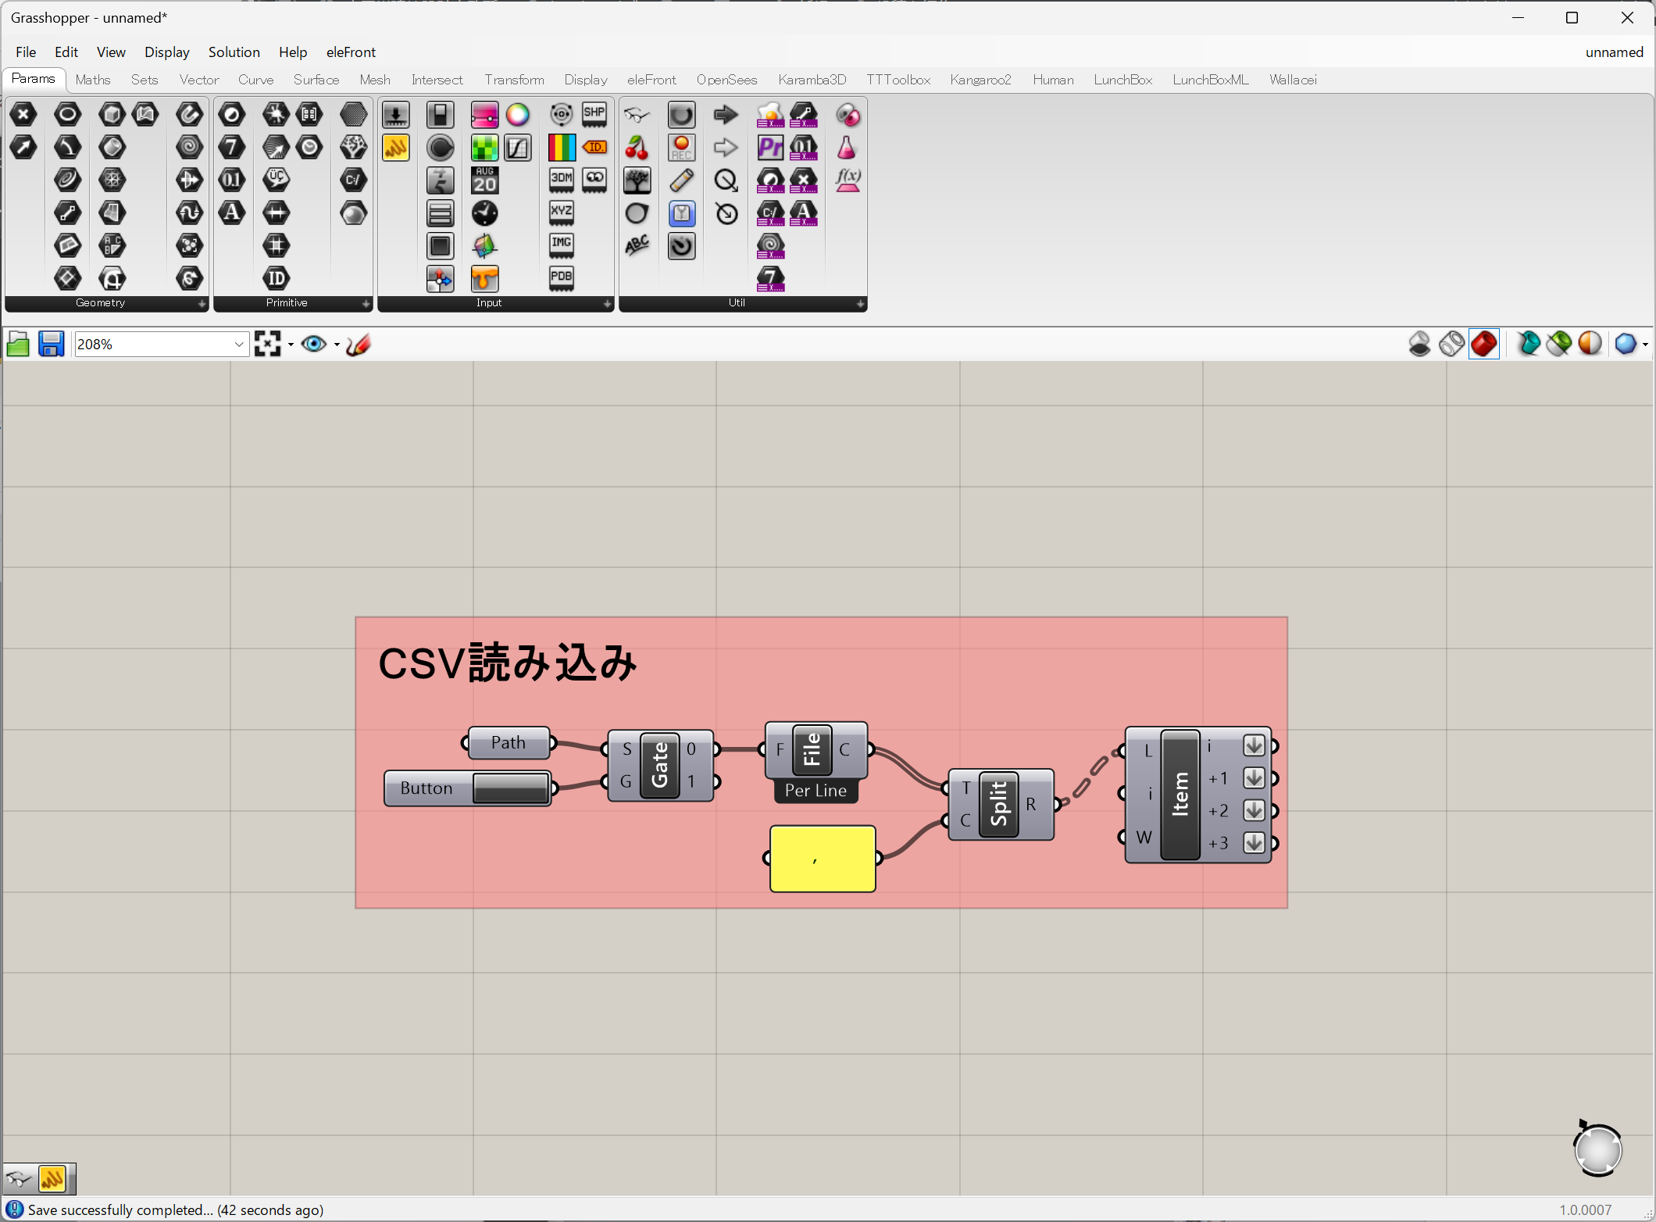Save the document with floppy disk icon
This screenshot has width=1656, height=1222.
coord(51,344)
